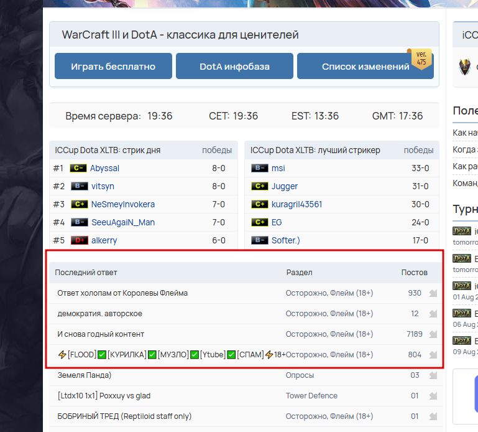Viewport: 478px width, 432px height.
Task: Click last-post arrow icon for демократия. авторское
Action: pos(433,314)
